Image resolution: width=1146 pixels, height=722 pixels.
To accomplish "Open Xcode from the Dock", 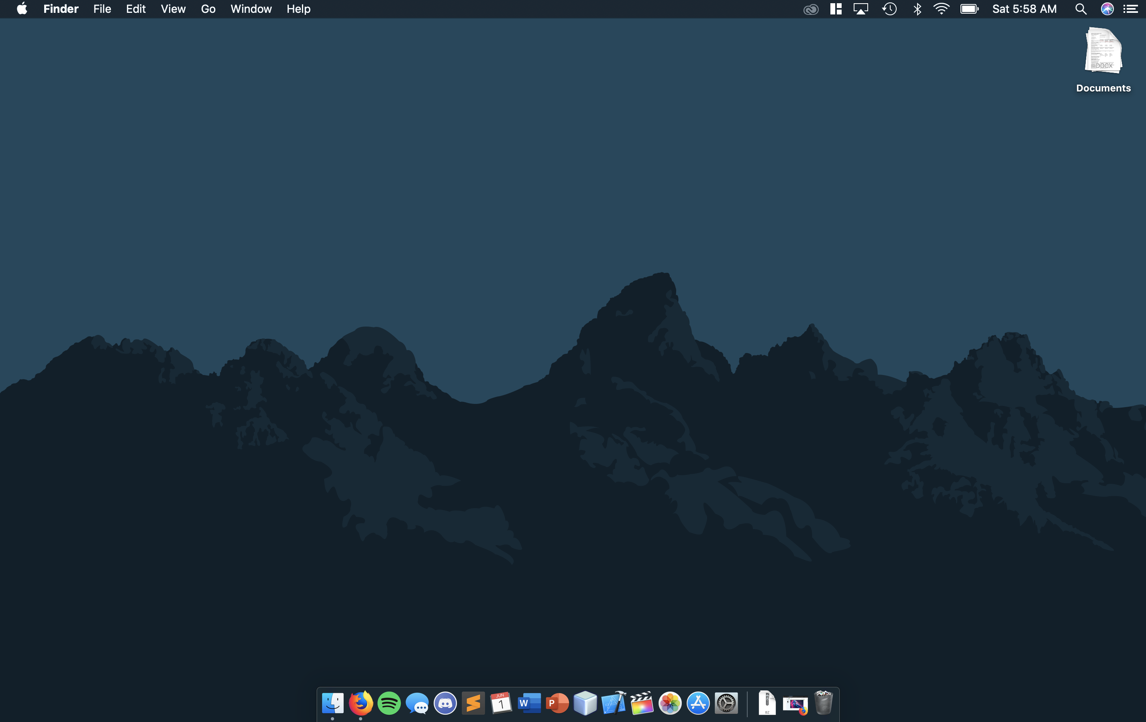I will [x=614, y=703].
